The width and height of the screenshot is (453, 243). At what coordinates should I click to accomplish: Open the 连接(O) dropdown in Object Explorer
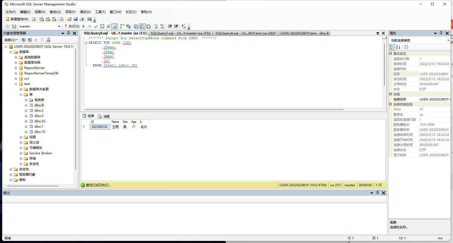pyautogui.click(x=11, y=40)
